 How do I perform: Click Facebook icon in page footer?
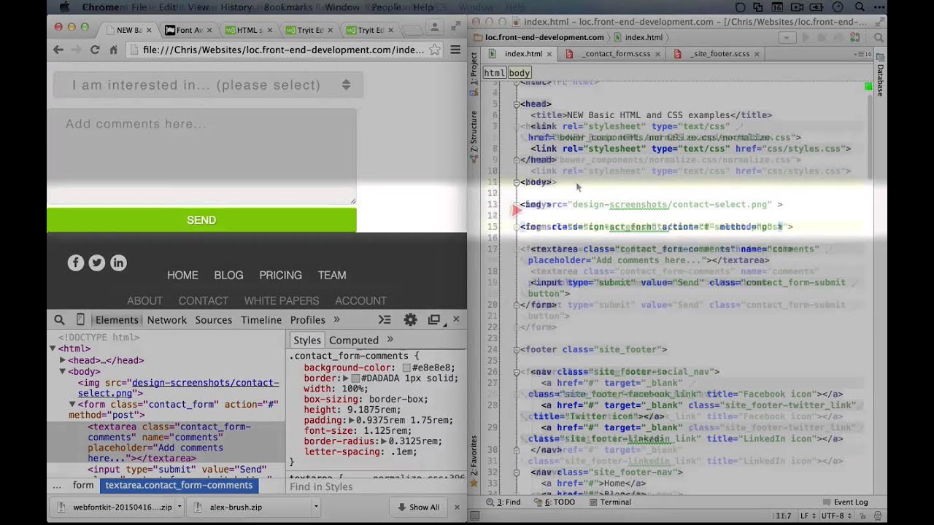(76, 263)
